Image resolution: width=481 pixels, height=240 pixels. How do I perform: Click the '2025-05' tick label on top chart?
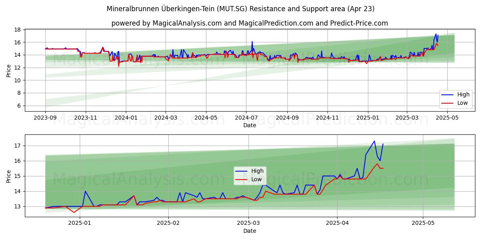(x=447, y=118)
